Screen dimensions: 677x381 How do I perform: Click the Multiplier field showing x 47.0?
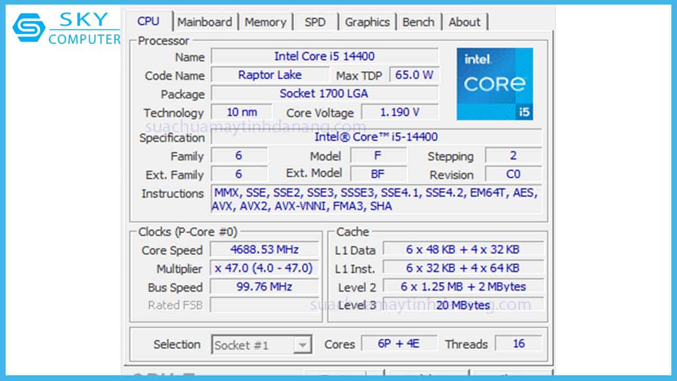[x=264, y=268]
